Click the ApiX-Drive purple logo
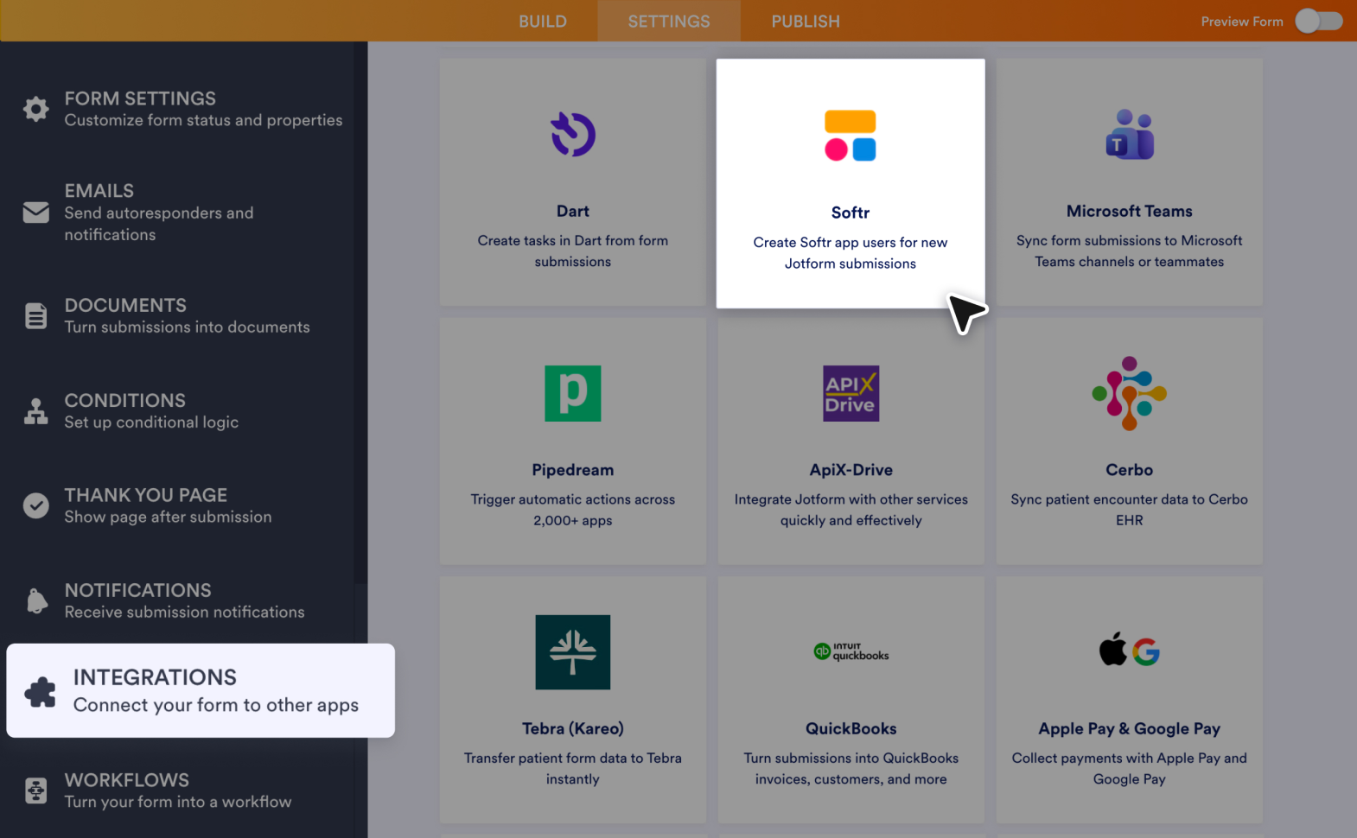 [851, 393]
